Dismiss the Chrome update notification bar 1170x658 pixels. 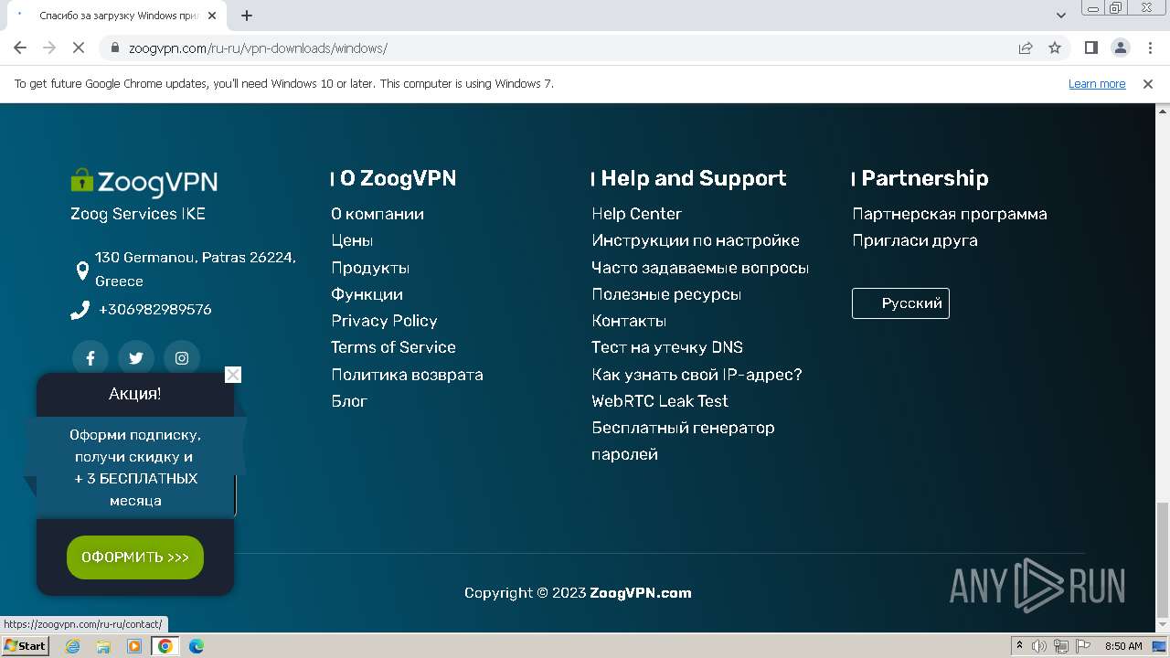pyautogui.click(x=1148, y=84)
